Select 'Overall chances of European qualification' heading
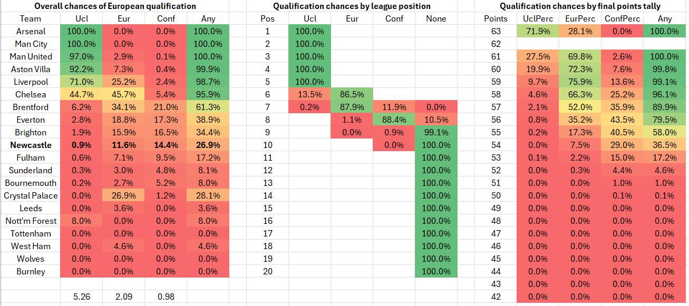The height and width of the screenshot is (306, 689). (115, 6)
